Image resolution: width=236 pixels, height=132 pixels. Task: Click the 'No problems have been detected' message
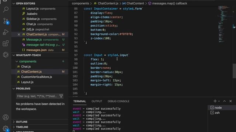pyautogui.click(x=40, y=106)
